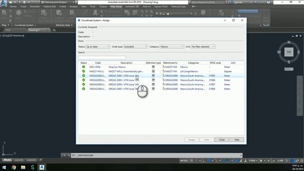Open the Code type dropdown
304x171 pixels.
coord(135,47)
